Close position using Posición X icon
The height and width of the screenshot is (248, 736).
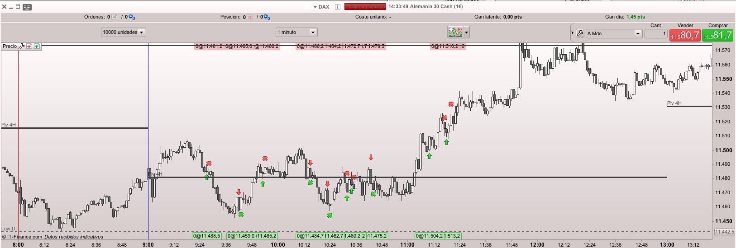click(249, 17)
